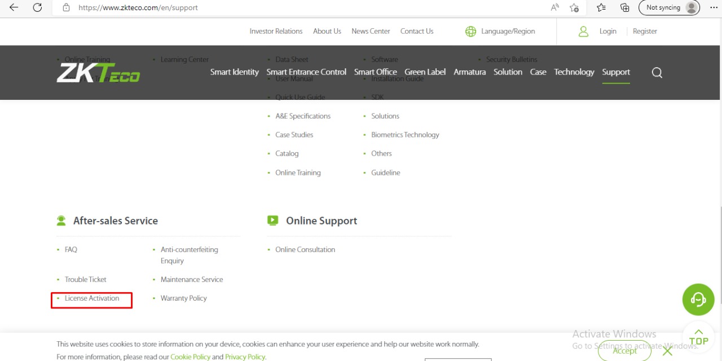Dismiss cookie banner with X icon

point(667,351)
